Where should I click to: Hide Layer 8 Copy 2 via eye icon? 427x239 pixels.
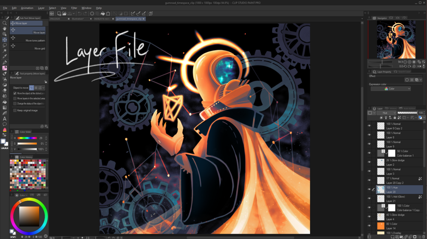click(369, 126)
